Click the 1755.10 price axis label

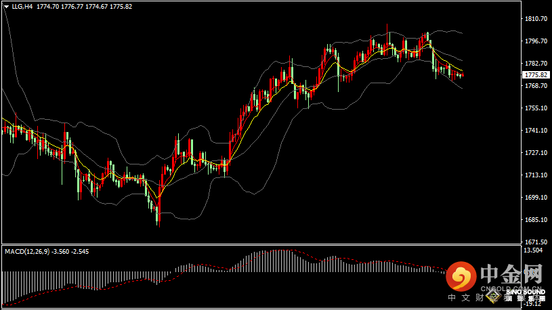[x=536, y=108]
